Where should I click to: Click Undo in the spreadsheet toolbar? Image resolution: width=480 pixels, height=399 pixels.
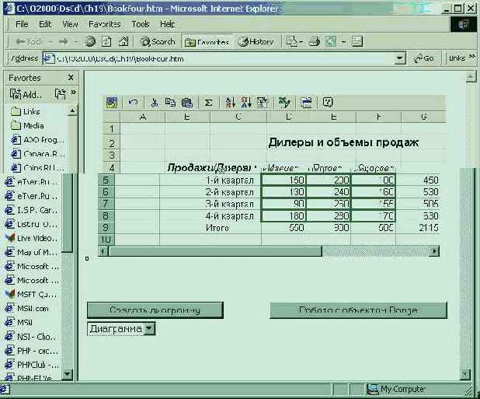tap(133, 102)
